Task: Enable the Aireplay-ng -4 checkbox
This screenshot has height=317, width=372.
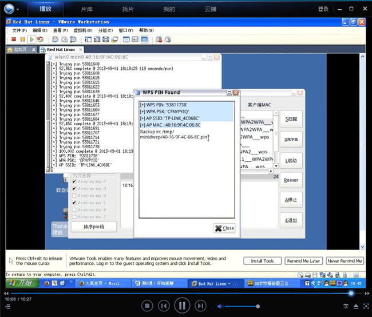Action: tap(74, 196)
